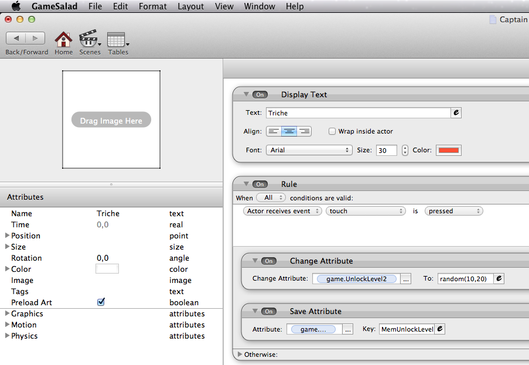Expand the Physics attributes group
Viewport: 529px width, 365px height.
7,336
